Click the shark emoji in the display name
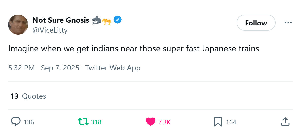Screen dimensions: 301x133 coord(96,20)
